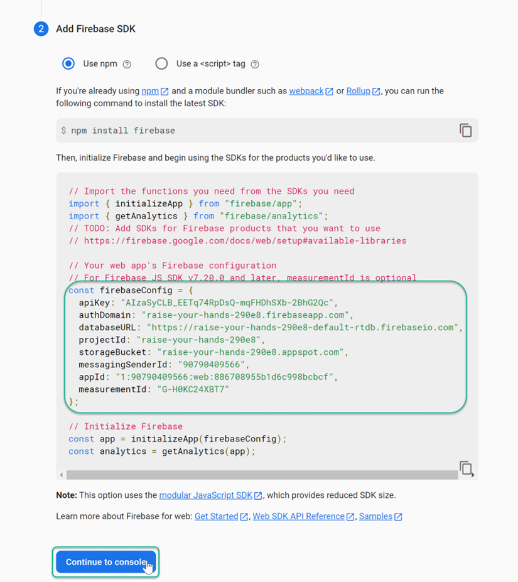Click external link icon beside webpack
Screen dimensions: 518x582
[x=329, y=92]
